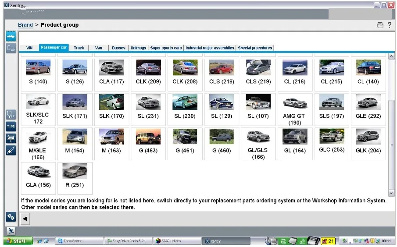Choose the R (251) model
This screenshot has height=247, width=397.
coord(75,179)
